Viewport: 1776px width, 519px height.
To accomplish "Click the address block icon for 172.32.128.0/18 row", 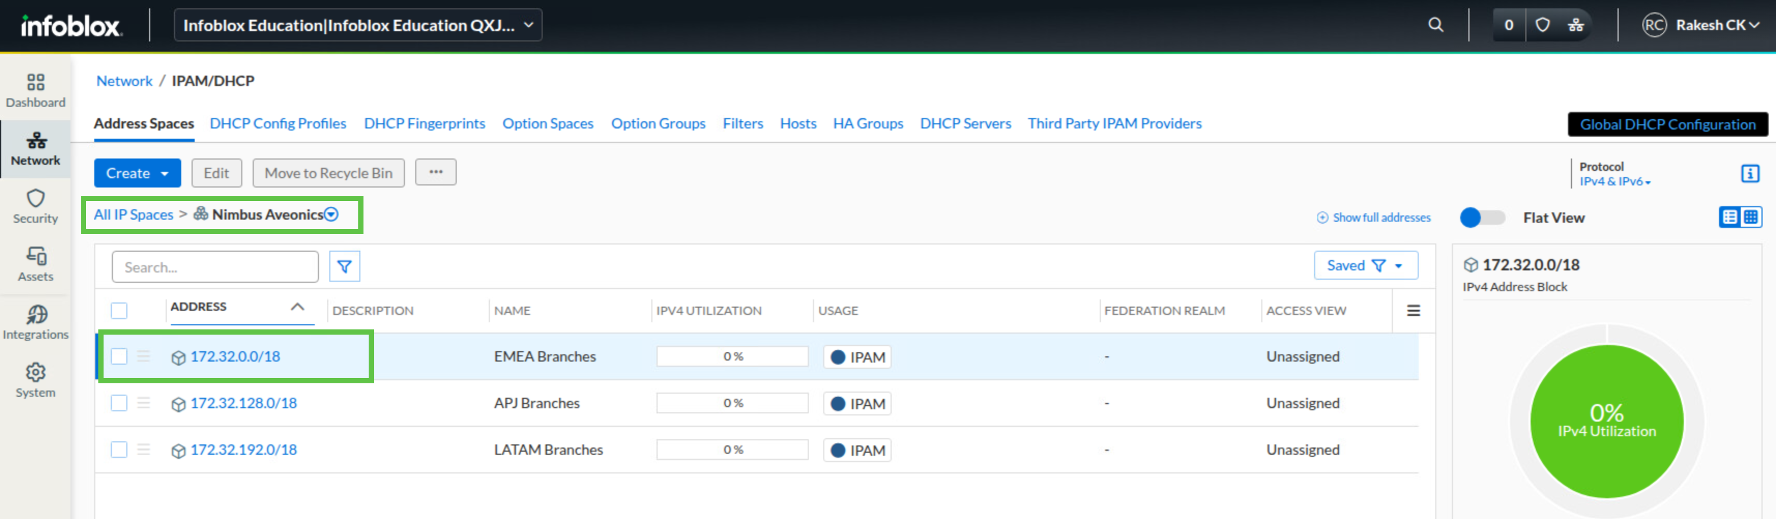I will tap(179, 405).
